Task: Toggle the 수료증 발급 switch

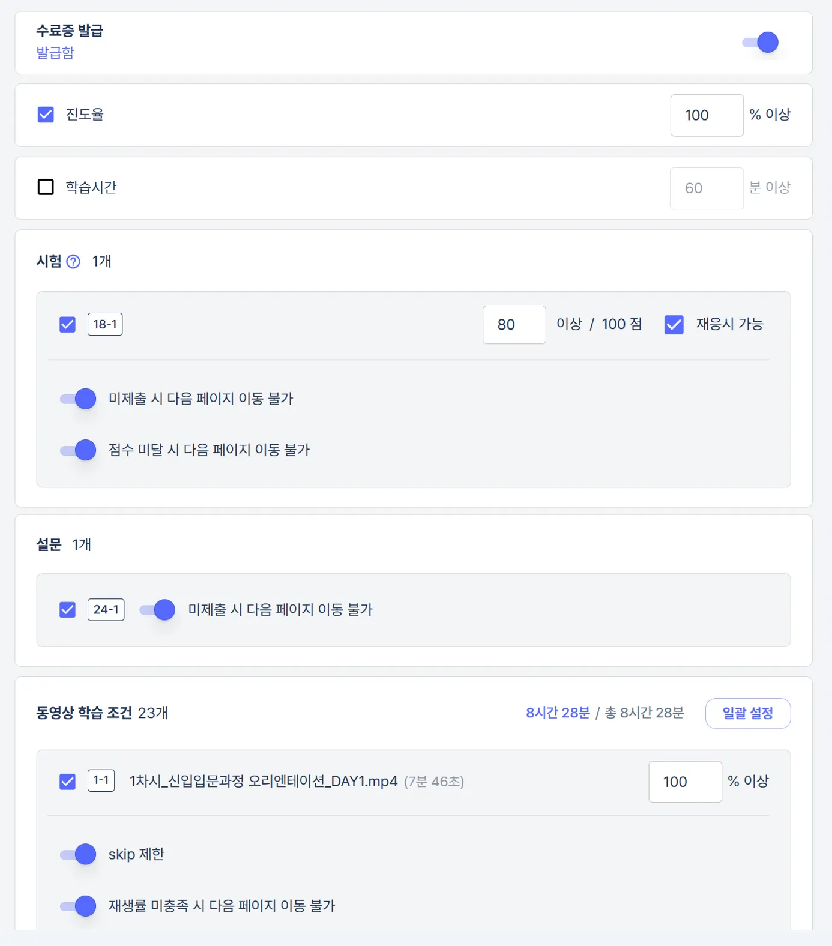Action: click(x=761, y=43)
